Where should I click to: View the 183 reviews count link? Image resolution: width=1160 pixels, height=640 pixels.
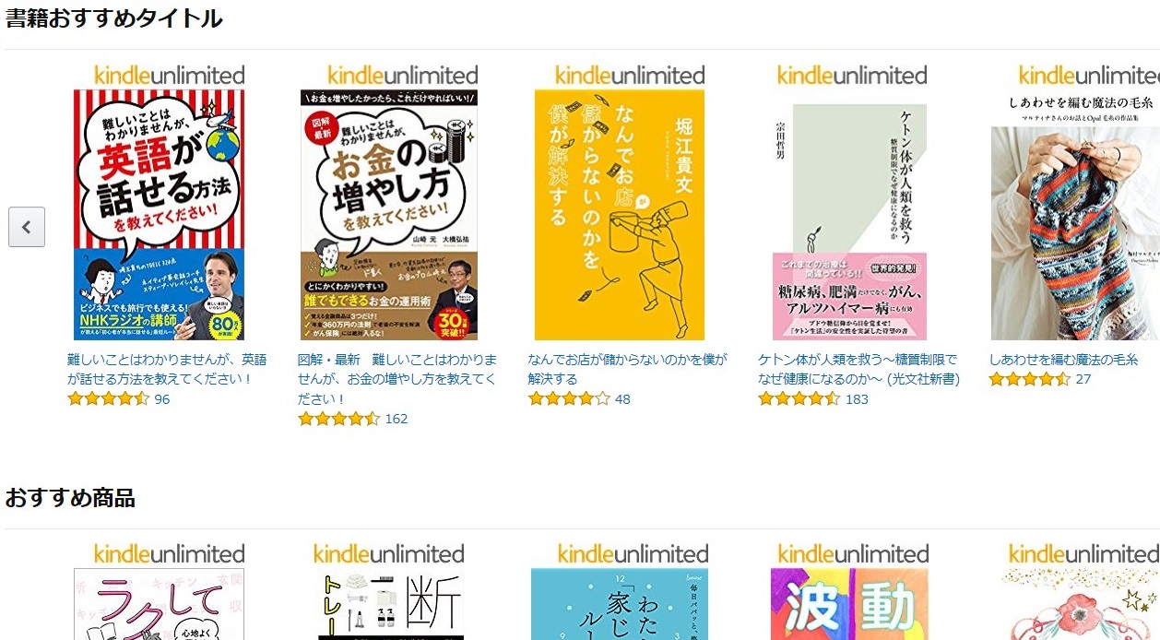(857, 399)
